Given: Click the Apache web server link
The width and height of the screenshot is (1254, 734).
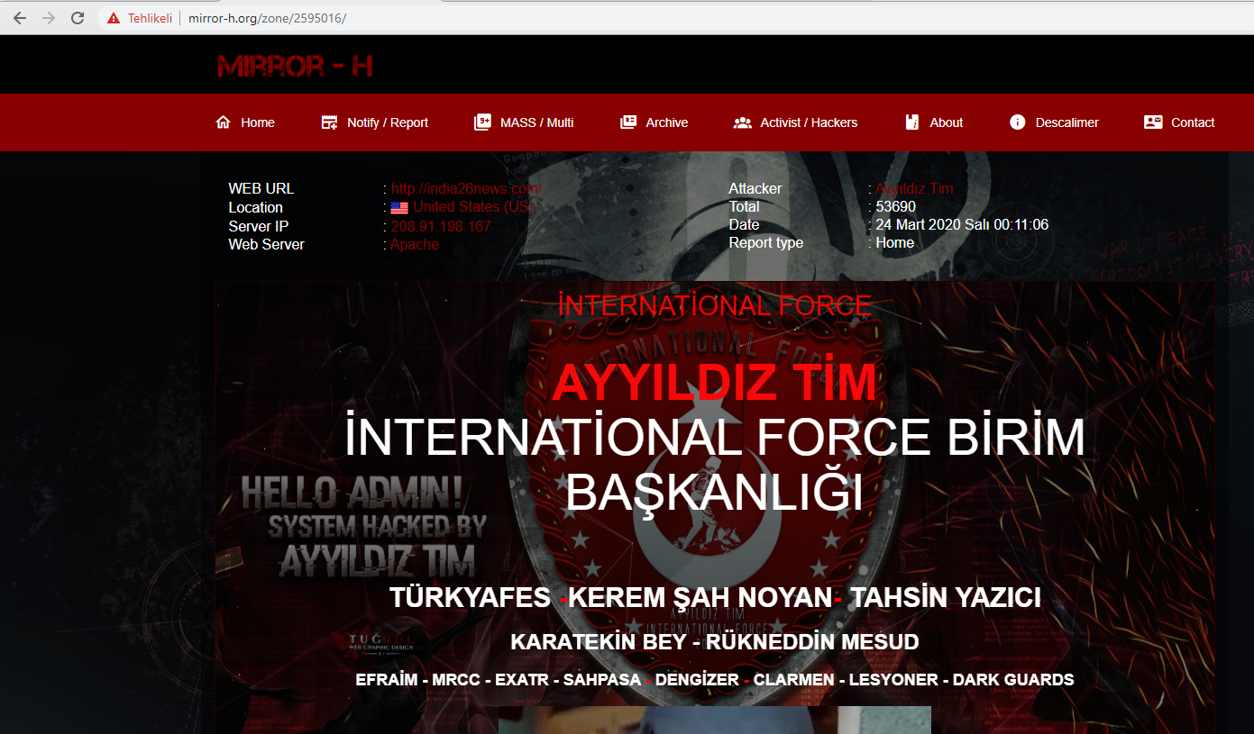Looking at the screenshot, I should tap(415, 245).
